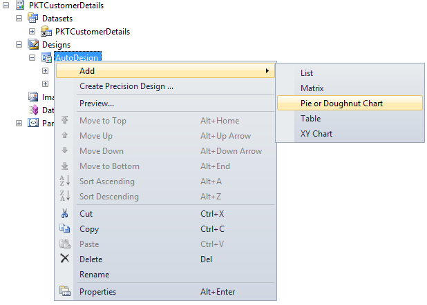The width and height of the screenshot is (427, 305).
Task: Collapse the Datasets tree node
Action: tap(19, 19)
